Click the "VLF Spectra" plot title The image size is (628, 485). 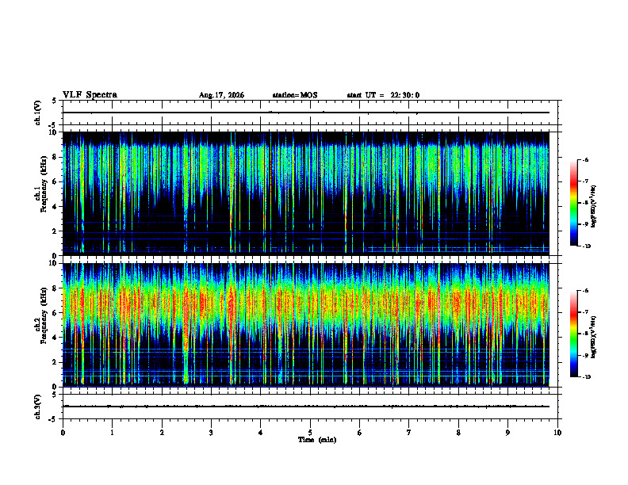click(90, 95)
